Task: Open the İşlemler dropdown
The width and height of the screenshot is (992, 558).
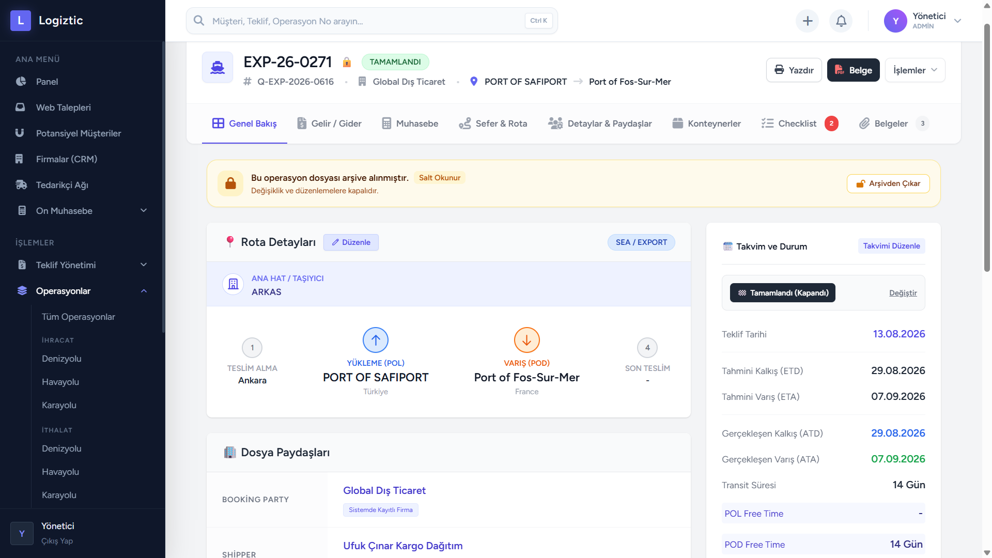Action: pyautogui.click(x=916, y=70)
